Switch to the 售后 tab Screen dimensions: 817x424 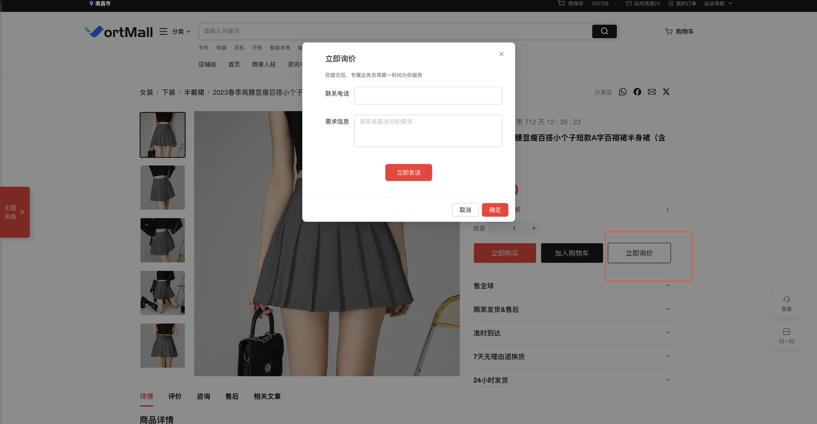tap(232, 396)
